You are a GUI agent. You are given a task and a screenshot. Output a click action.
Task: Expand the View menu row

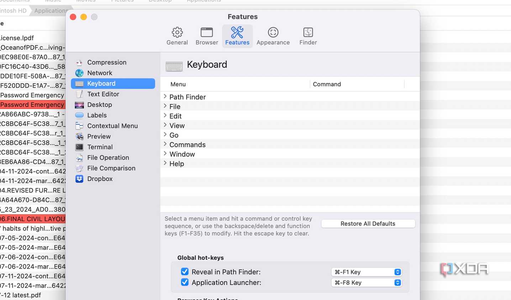[165, 125]
